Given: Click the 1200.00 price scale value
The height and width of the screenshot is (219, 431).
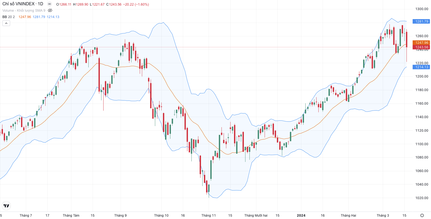Looking at the screenshot, I should click(422, 76).
